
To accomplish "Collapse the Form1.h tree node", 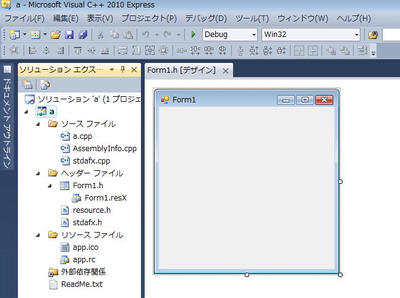I will click(x=50, y=186).
